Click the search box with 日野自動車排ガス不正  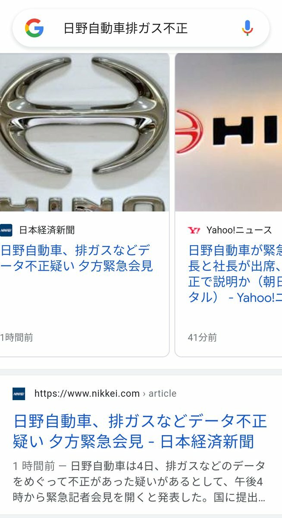click(141, 28)
